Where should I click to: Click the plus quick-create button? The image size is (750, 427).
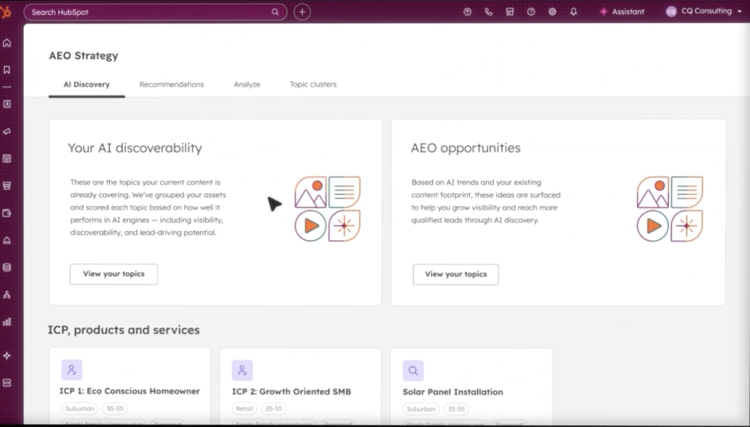[302, 12]
